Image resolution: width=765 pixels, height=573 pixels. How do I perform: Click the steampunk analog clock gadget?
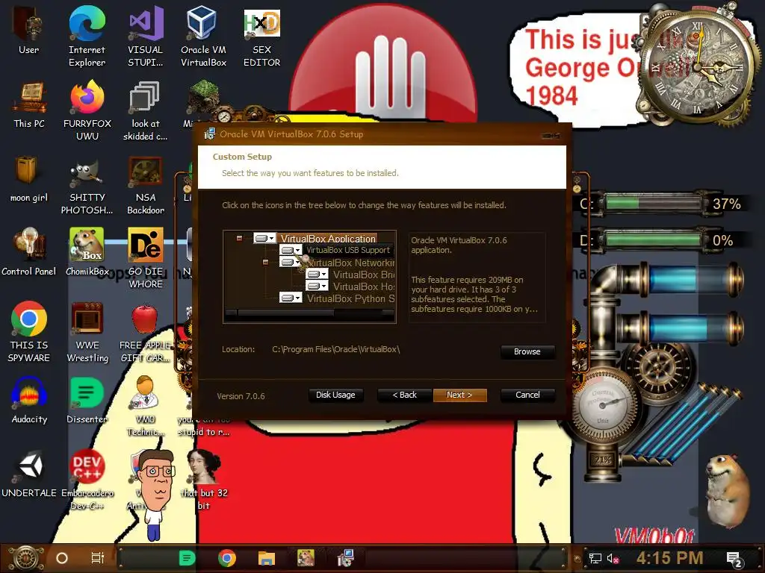[699, 68]
